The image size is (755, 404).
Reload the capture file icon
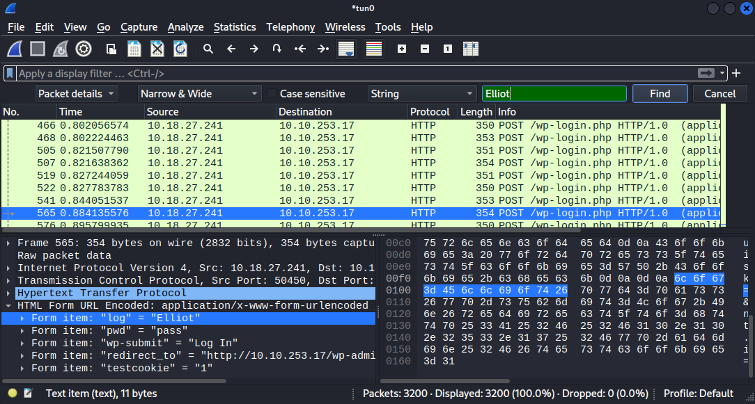[180, 49]
